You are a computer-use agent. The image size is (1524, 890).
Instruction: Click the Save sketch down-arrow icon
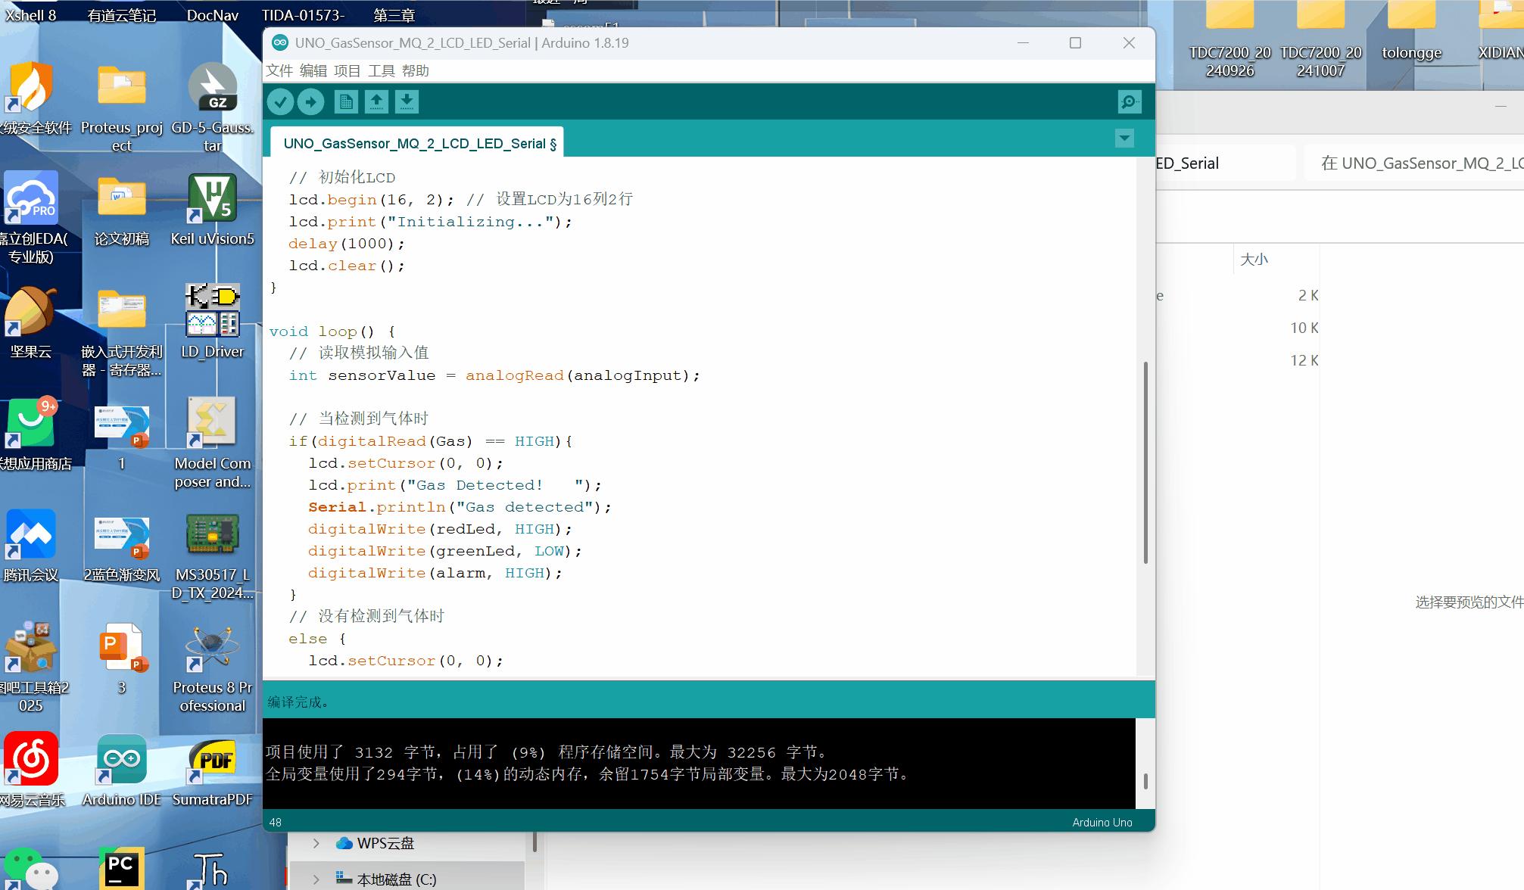click(x=407, y=101)
